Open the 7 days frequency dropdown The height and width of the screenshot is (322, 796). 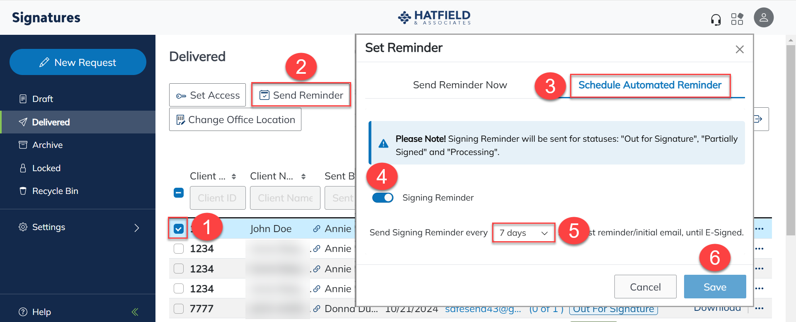pos(524,233)
